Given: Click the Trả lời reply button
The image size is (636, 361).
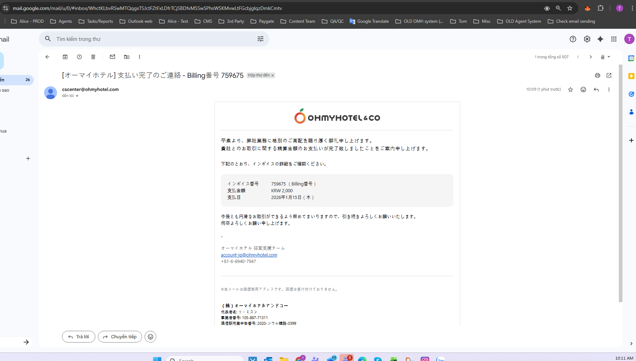Looking at the screenshot, I should pos(79,336).
